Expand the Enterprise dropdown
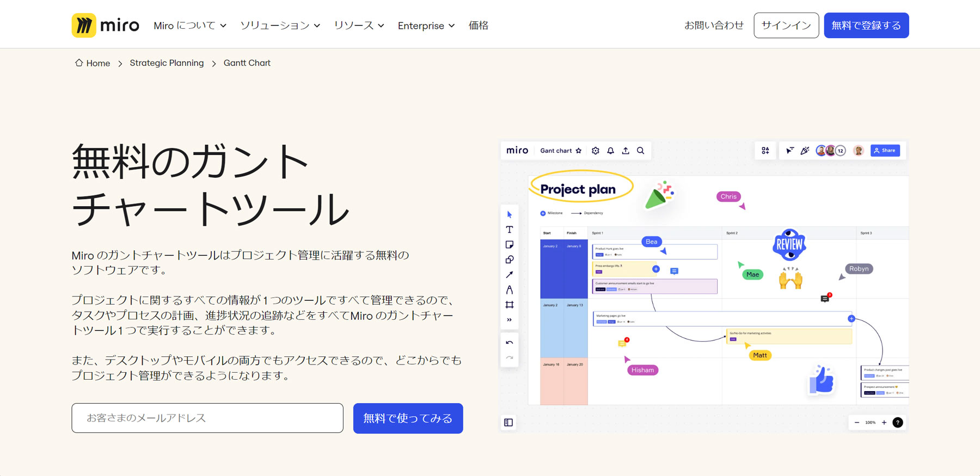Image resolution: width=980 pixels, height=476 pixels. tap(426, 26)
